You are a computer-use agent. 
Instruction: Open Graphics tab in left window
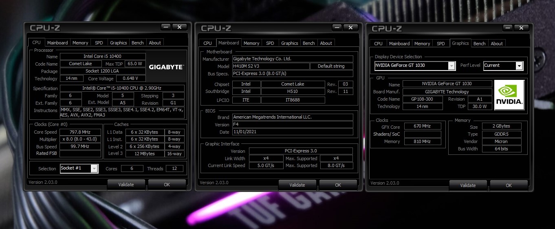point(119,43)
